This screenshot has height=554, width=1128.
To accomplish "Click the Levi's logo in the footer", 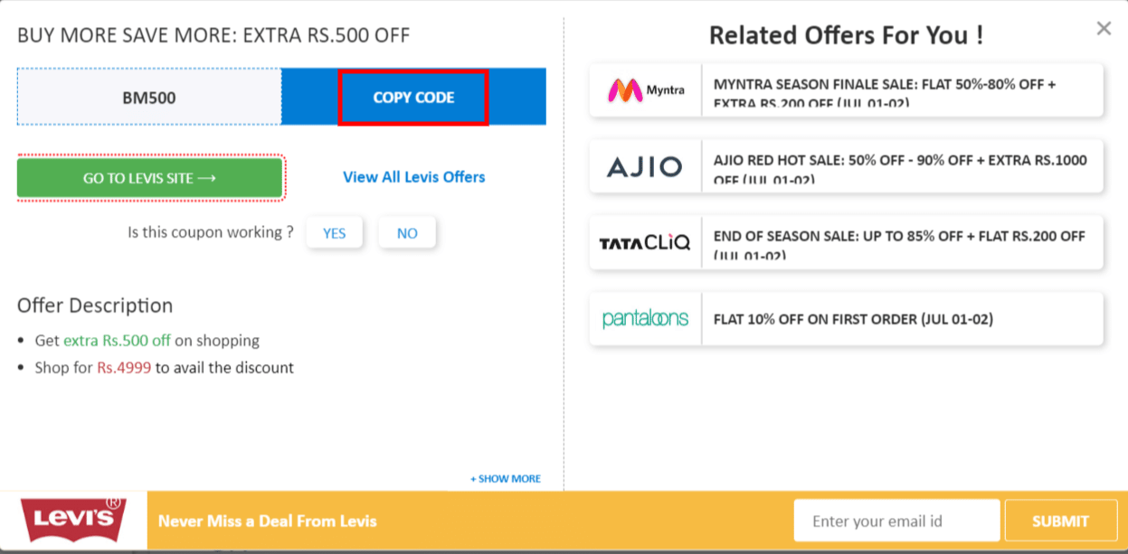I will click(x=72, y=520).
